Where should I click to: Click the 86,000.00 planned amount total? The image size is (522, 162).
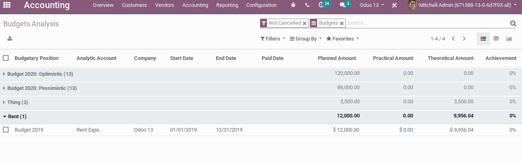(348, 87)
